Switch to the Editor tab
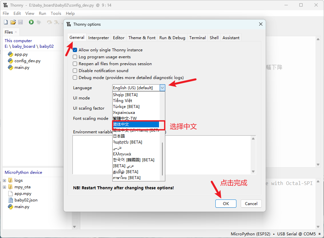 (x=119, y=38)
